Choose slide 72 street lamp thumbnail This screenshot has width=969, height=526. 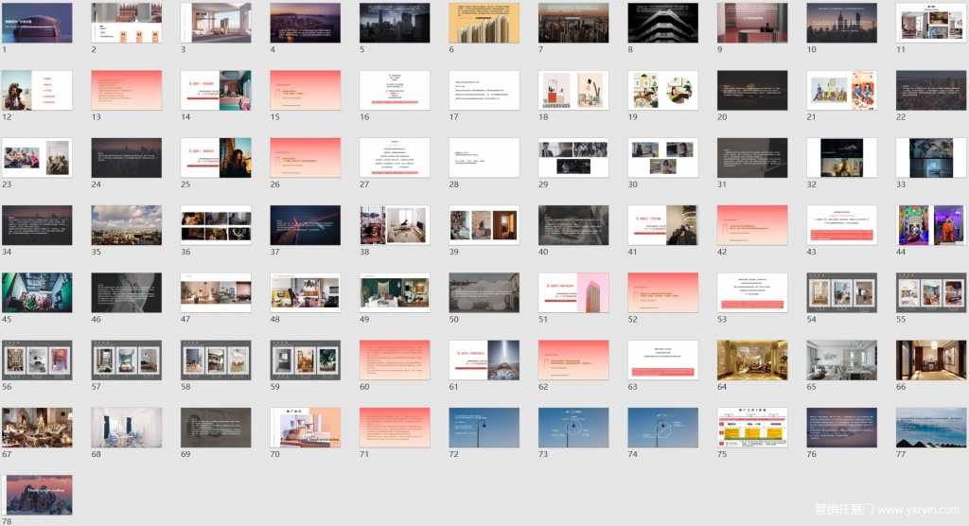point(484,427)
